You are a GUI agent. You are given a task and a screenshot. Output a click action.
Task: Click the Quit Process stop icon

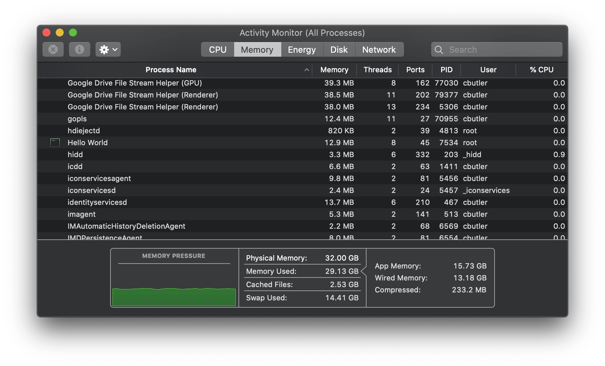(53, 49)
